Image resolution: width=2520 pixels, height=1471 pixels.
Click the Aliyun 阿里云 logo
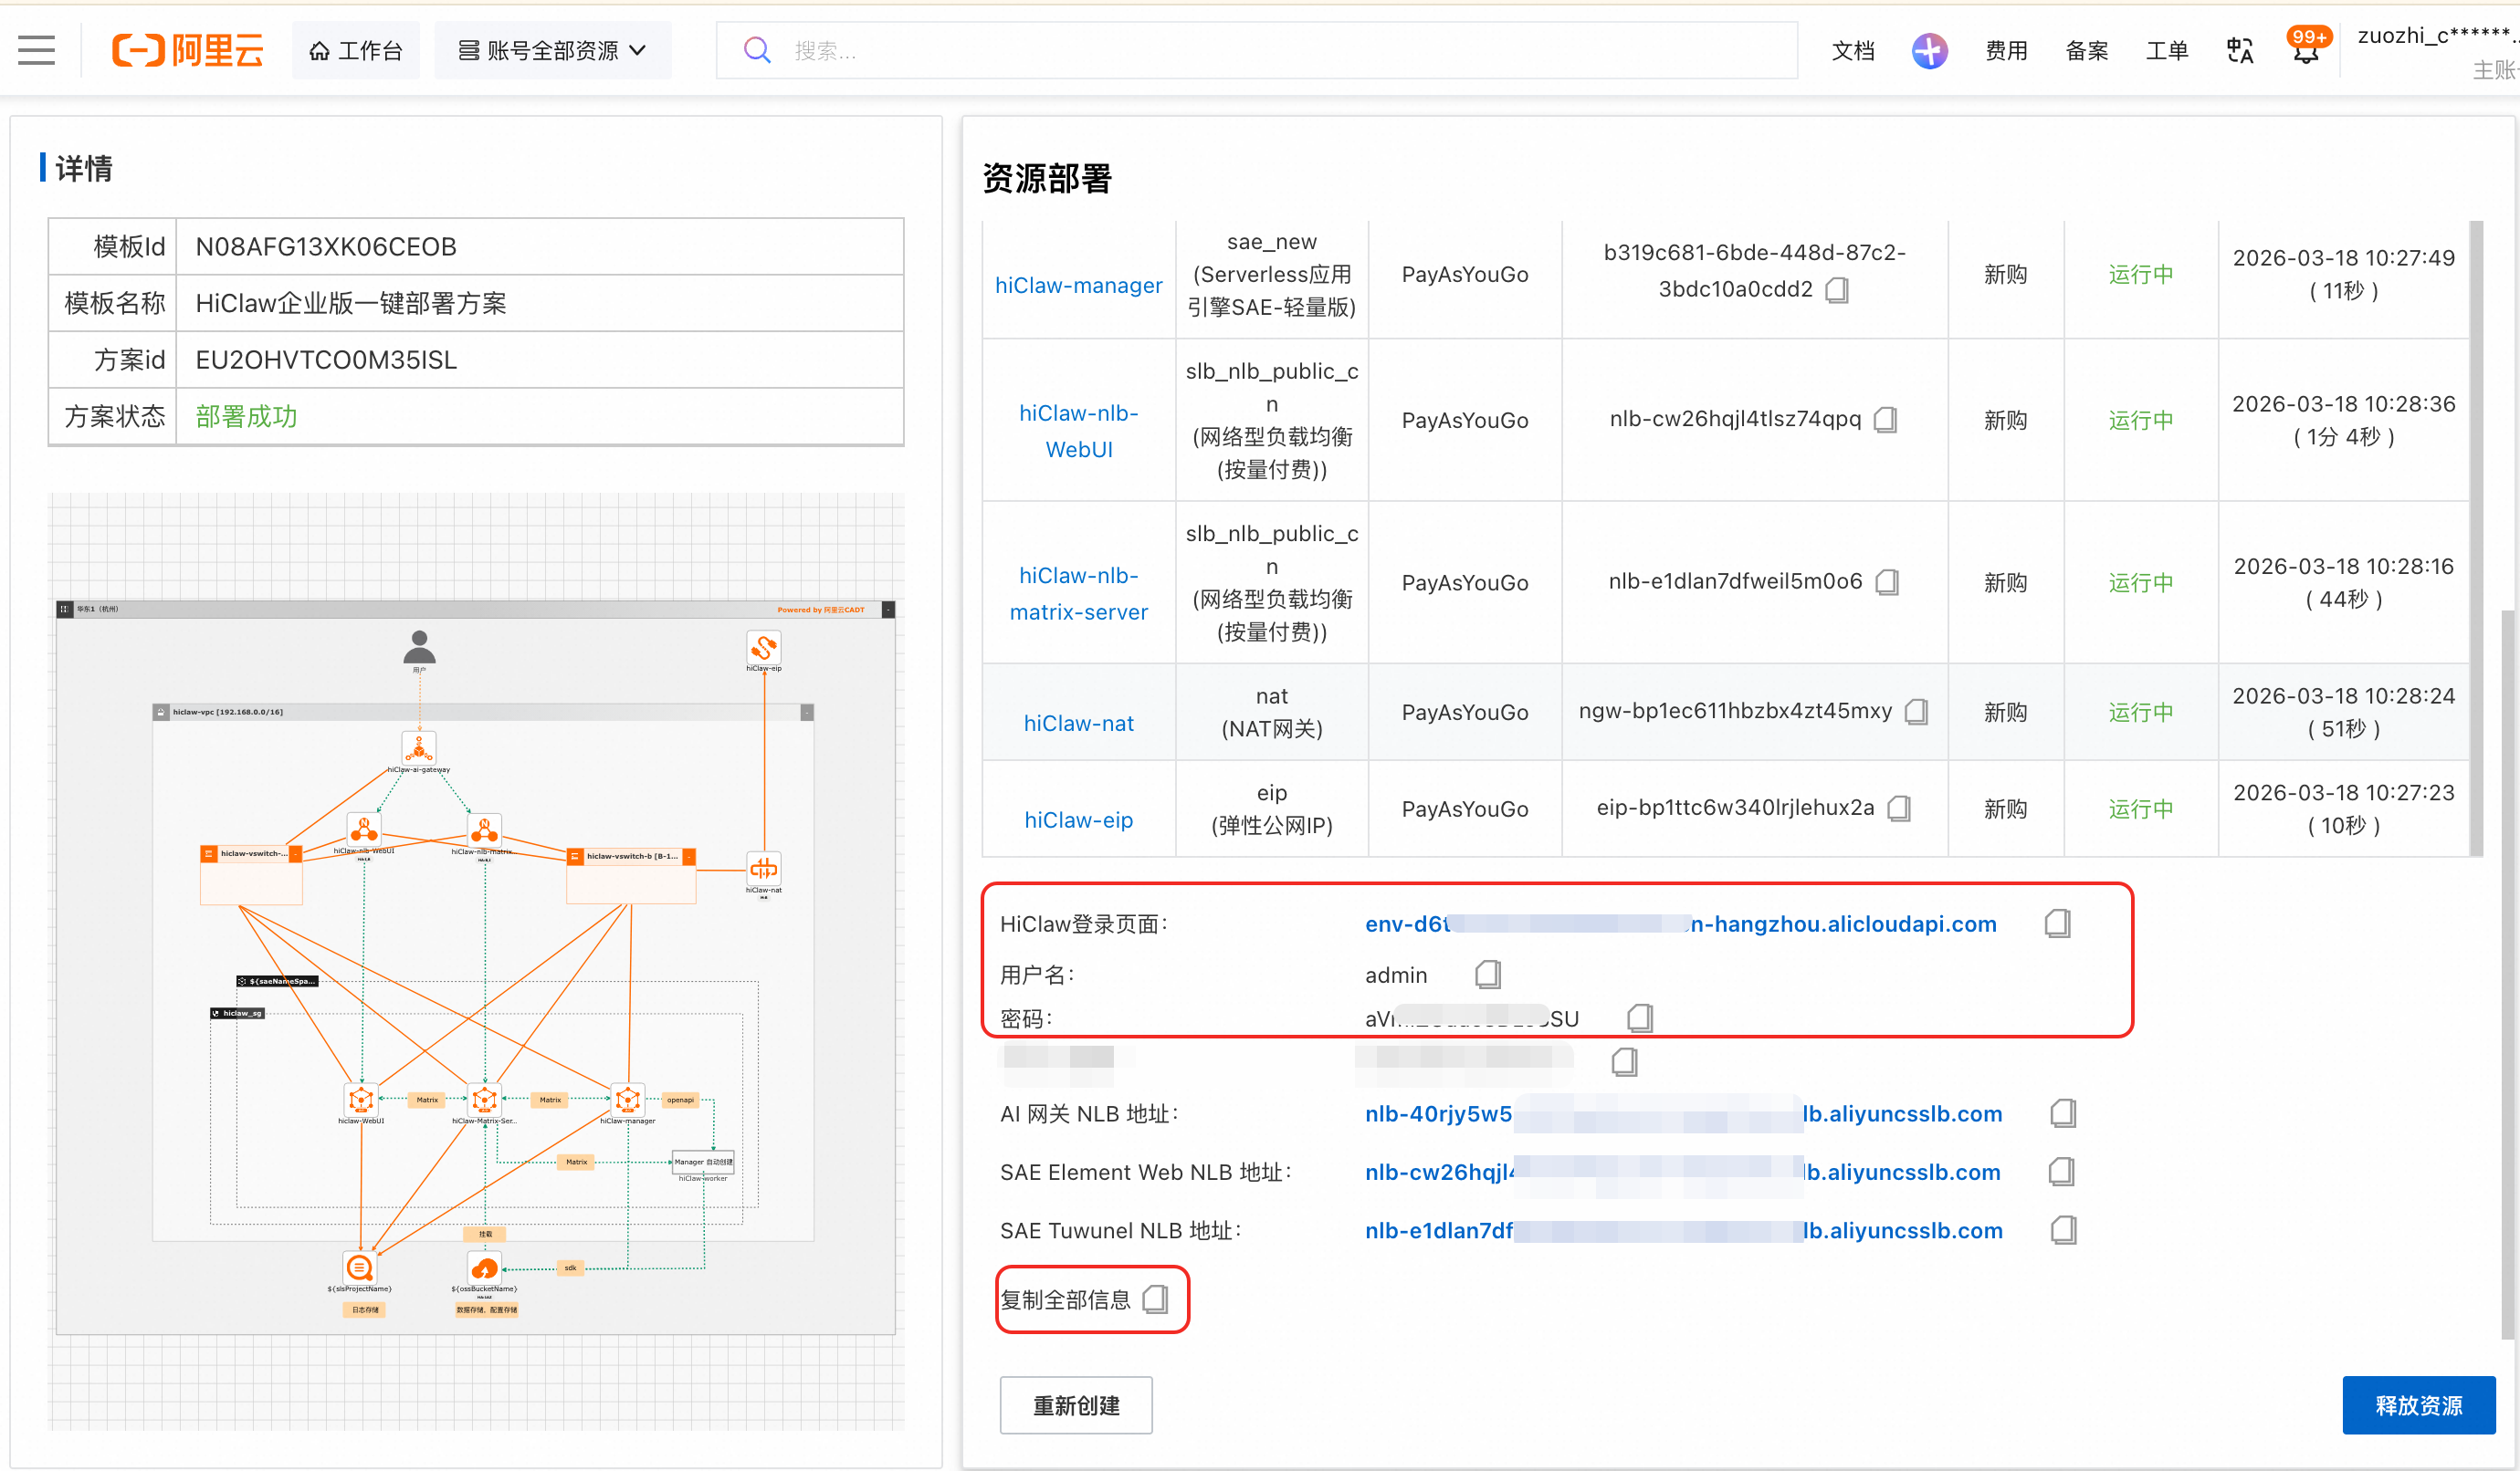(x=188, y=50)
